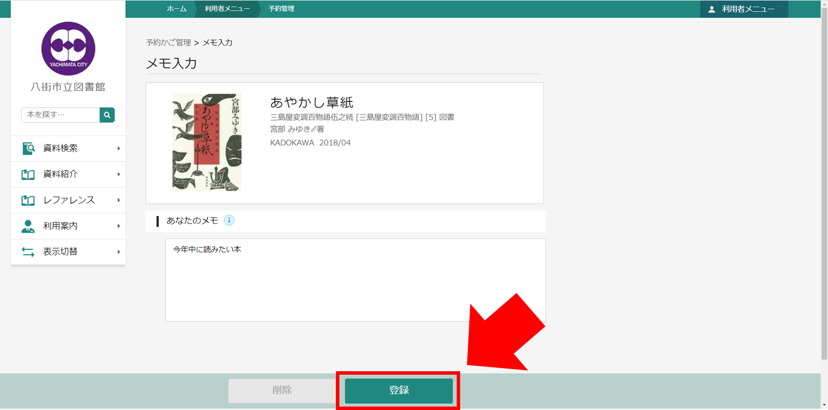Click the メモ入力 breadcrumb text
Viewport: 828px width, 410px height.
pyautogui.click(x=217, y=43)
